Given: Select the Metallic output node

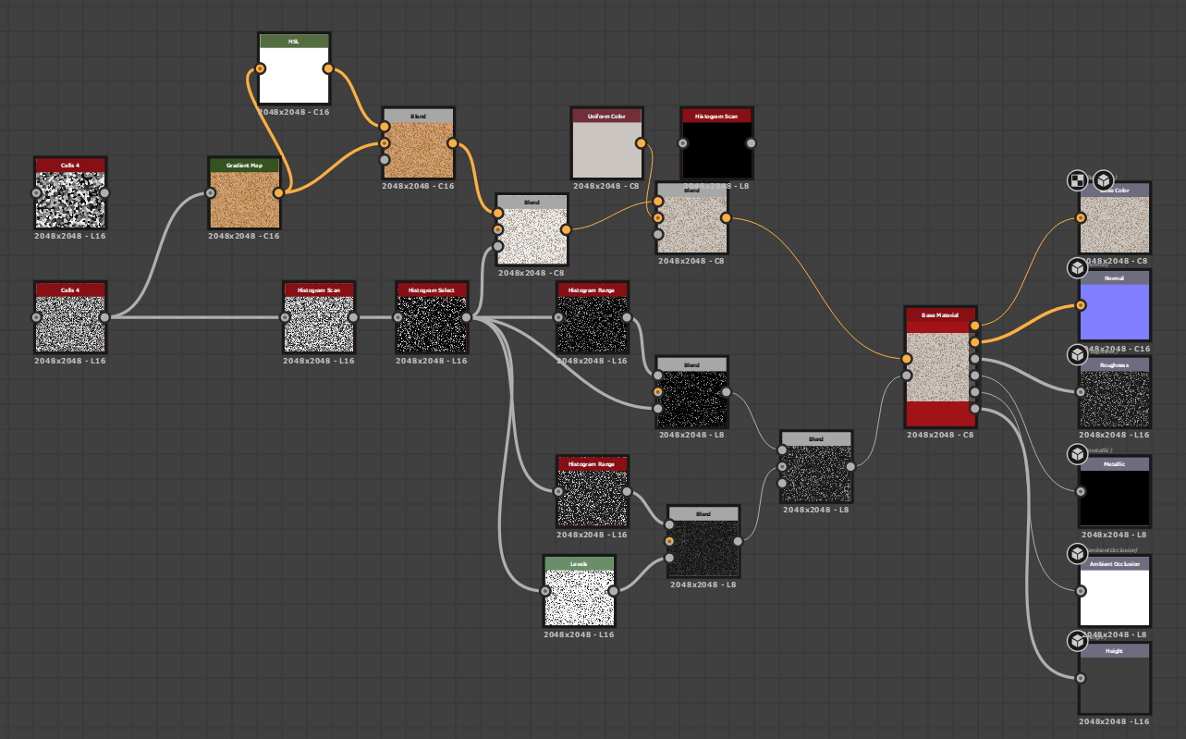Looking at the screenshot, I should tap(1115, 492).
